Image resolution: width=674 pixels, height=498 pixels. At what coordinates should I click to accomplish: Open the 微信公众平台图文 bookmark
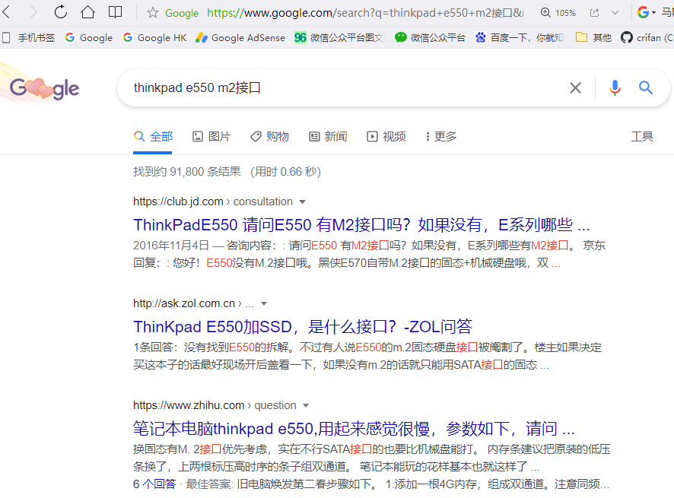click(339, 38)
